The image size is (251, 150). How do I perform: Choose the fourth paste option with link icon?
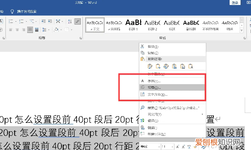(174, 66)
